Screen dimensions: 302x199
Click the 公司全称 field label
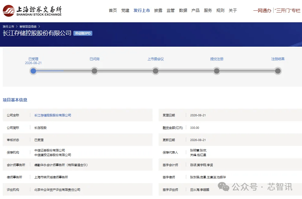pyautogui.click(x=13, y=115)
